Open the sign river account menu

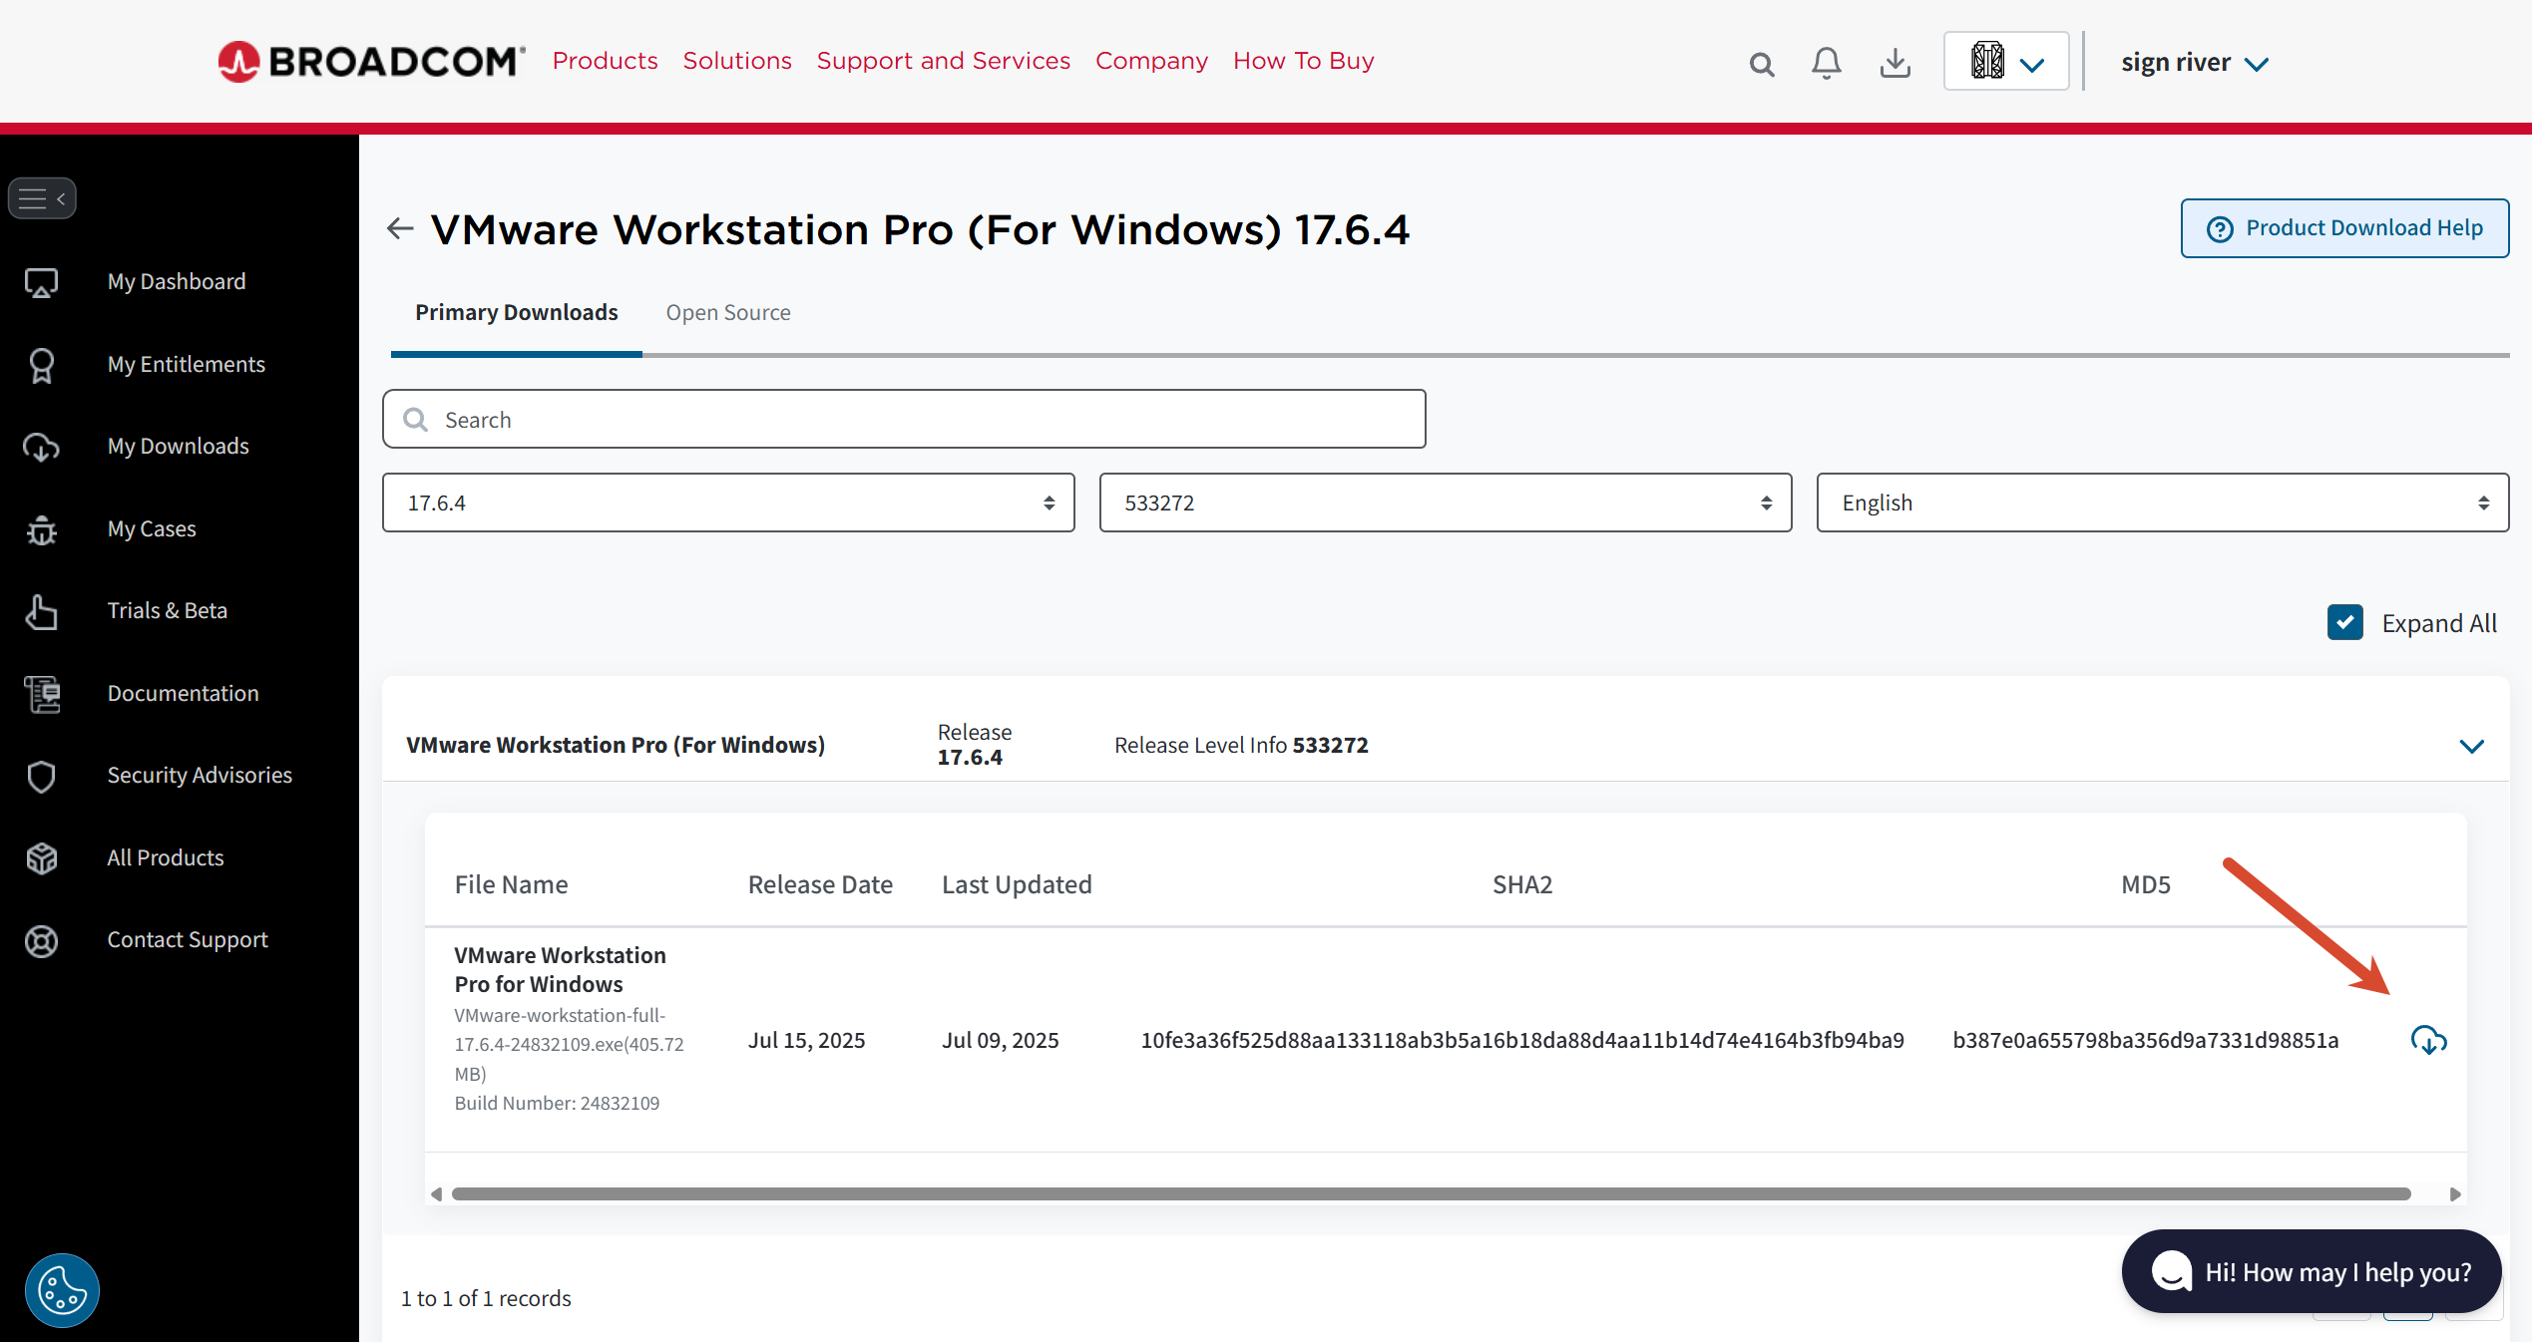pyautogui.click(x=2195, y=63)
